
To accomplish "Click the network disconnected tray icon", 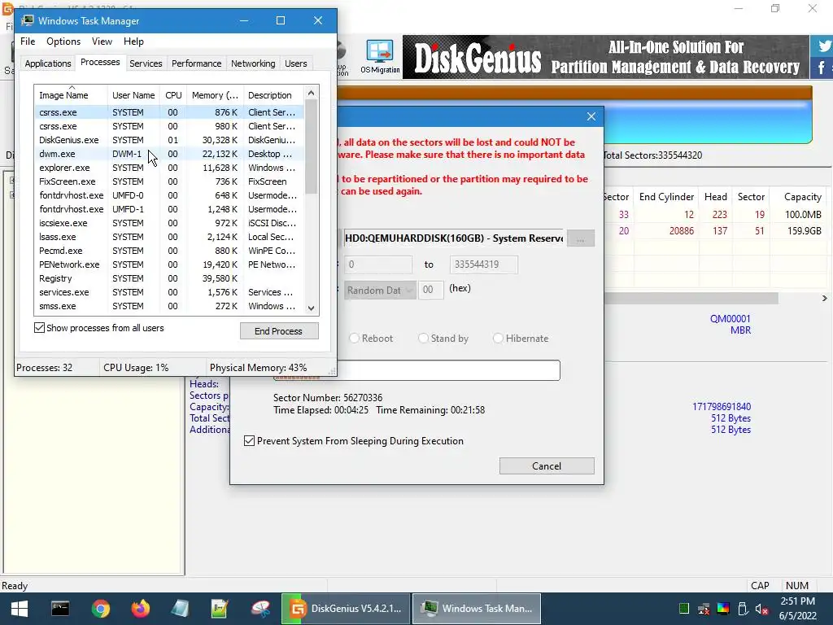I will 704,609.
